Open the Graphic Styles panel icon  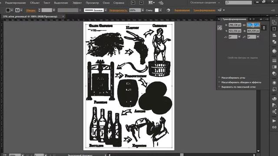click(274, 89)
